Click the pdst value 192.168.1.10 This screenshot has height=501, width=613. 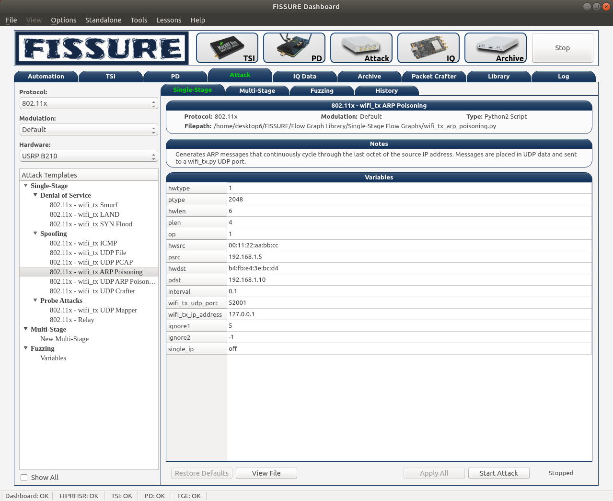pos(409,280)
